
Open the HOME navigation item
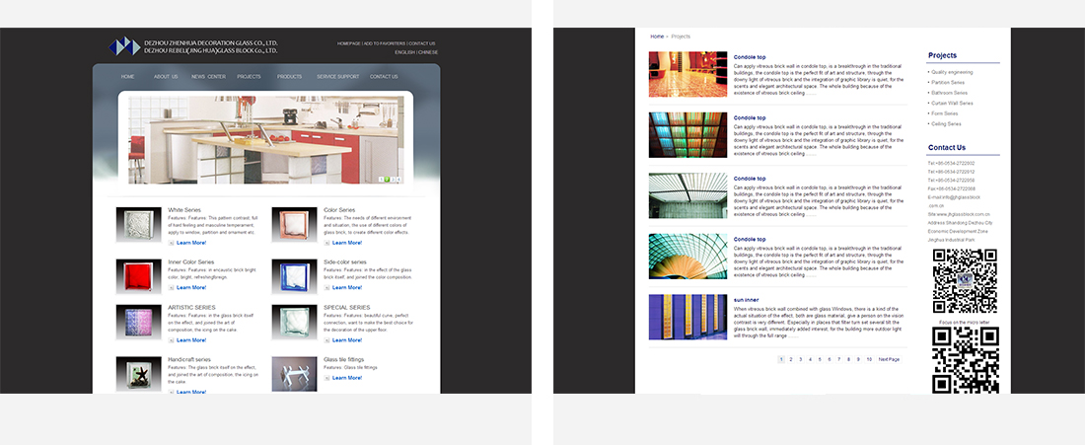click(x=127, y=77)
